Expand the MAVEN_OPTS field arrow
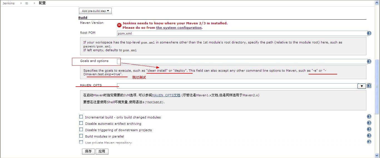The width and height of the screenshot is (380, 158). tap(361, 86)
